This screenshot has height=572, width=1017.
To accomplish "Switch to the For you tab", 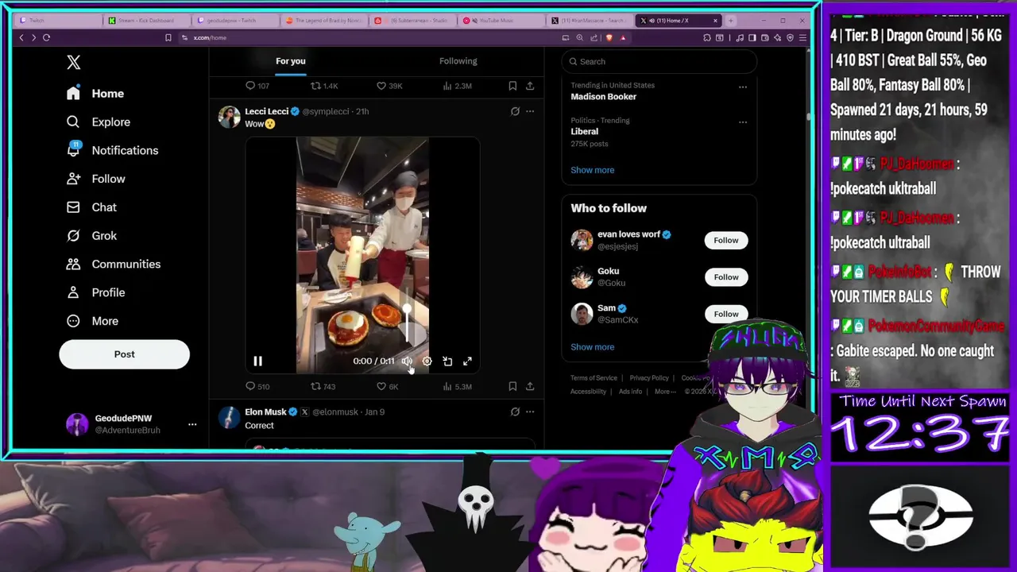I will (x=290, y=61).
